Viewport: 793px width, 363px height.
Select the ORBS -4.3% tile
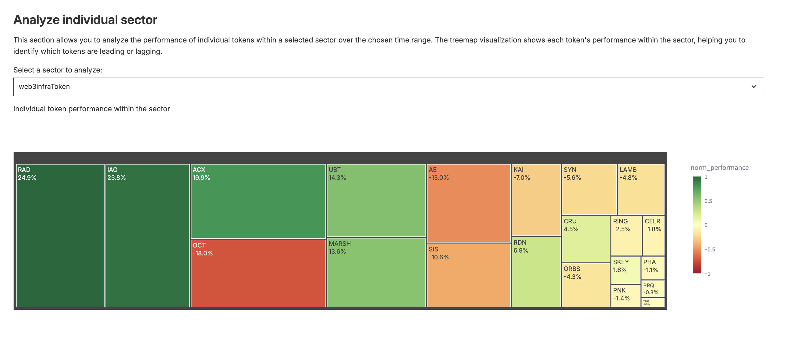click(586, 285)
